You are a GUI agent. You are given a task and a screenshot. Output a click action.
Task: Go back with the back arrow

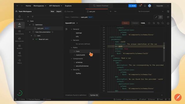17,6
